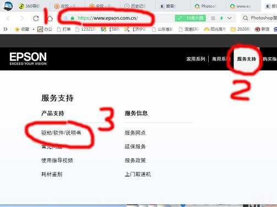Click the forward navigation arrow
This screenshot has width=277, height=207.
pyautogui.click(x=22, y=18)
